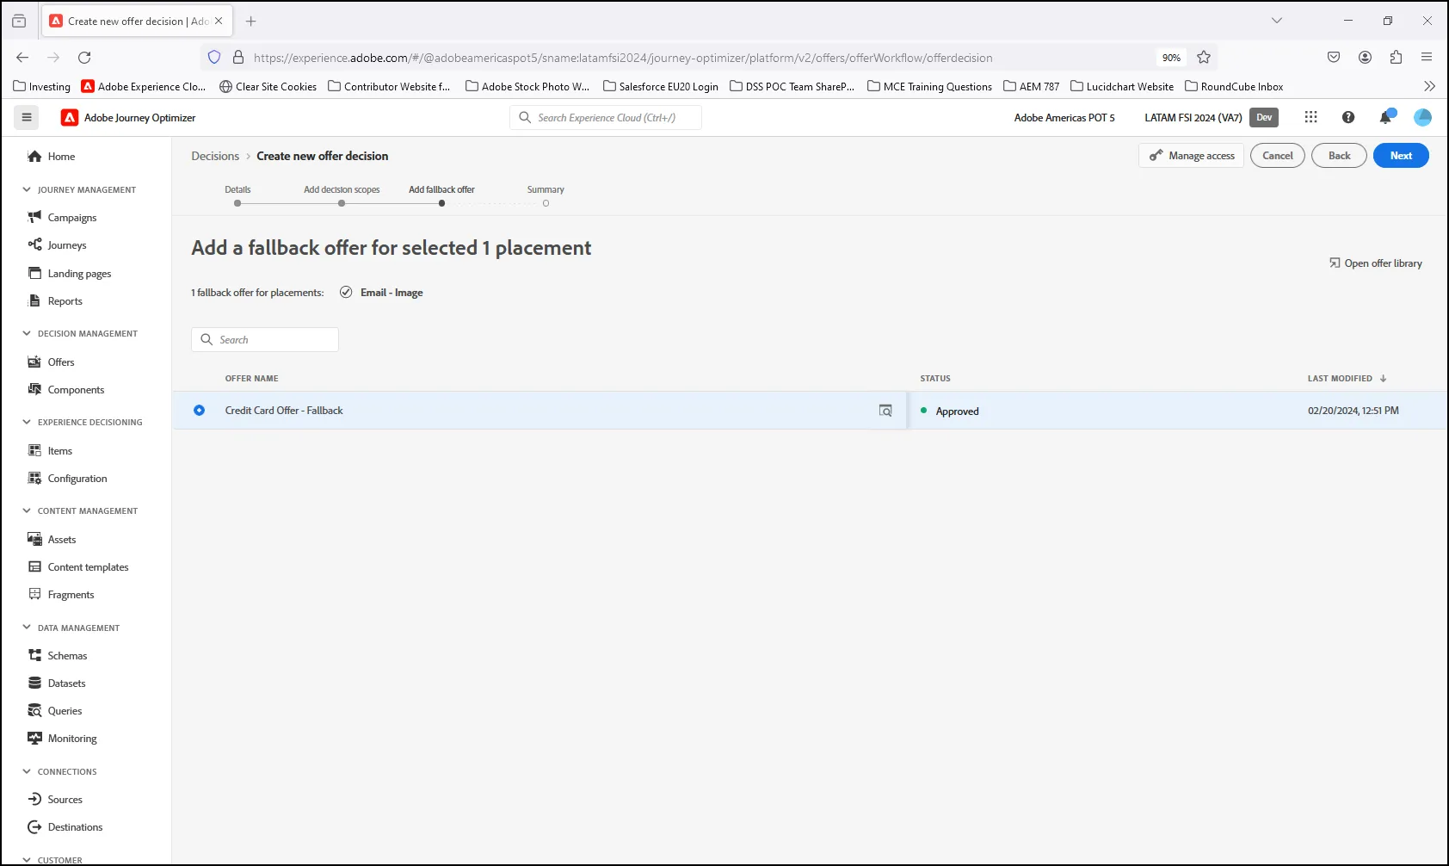This screenshot has width=1449, height=866.
Task: Open the help question mark icon
Action: point(1348,117)
